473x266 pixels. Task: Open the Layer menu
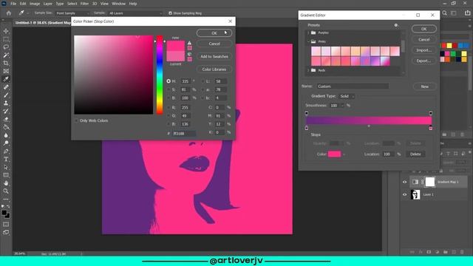click(47, 4)
